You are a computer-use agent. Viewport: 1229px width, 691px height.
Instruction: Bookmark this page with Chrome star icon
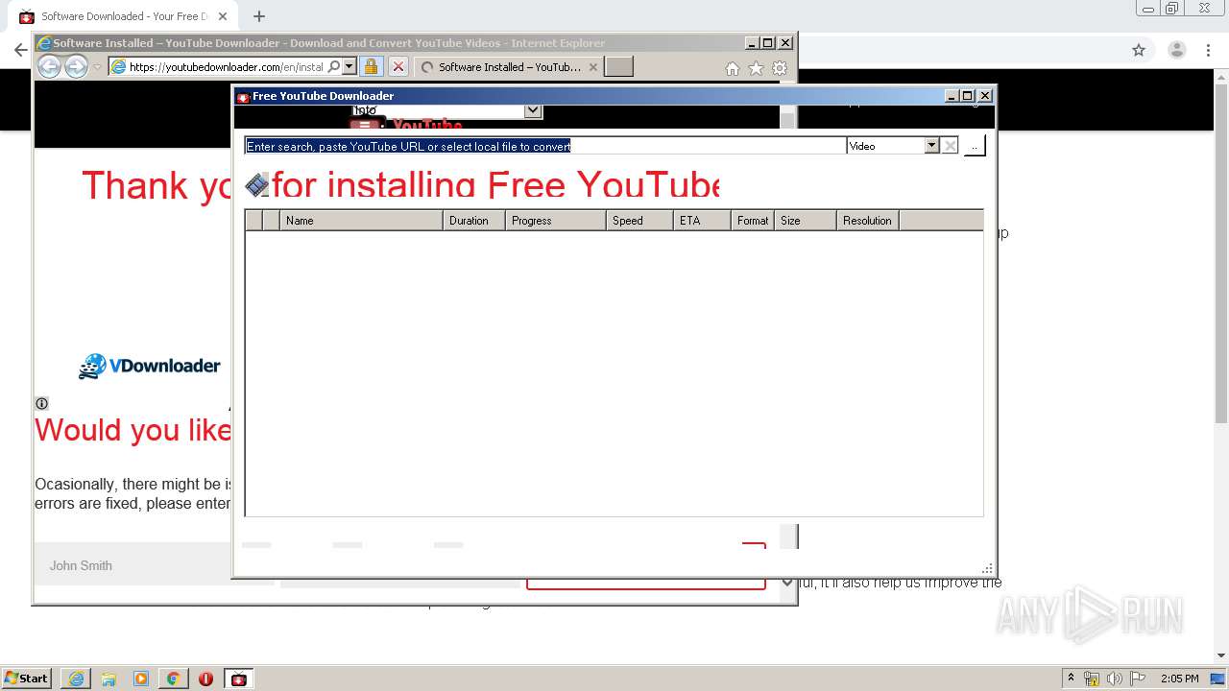click(1139, 50)
